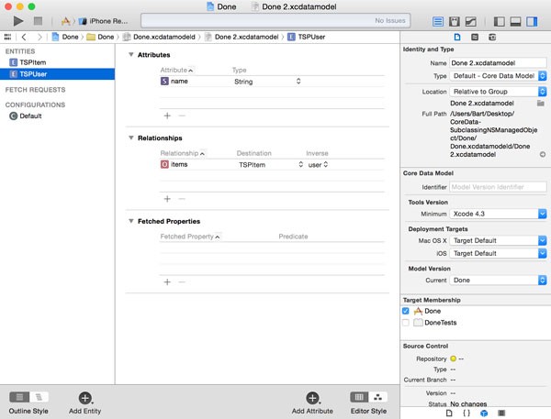This screenshot has width=551, height=419.
Task: Go back in editor history
Action: [x=24, y=37]
